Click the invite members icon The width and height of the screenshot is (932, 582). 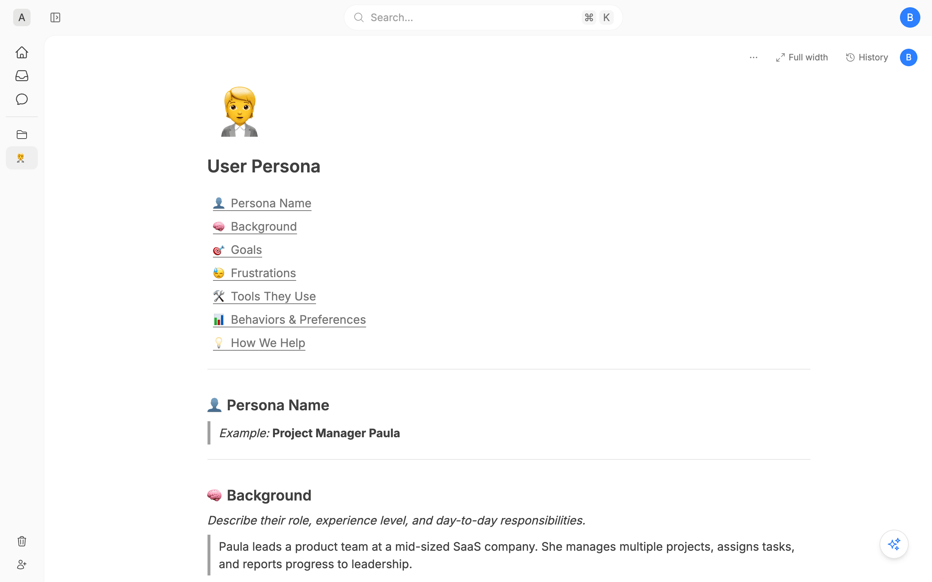tap(22, 565)
